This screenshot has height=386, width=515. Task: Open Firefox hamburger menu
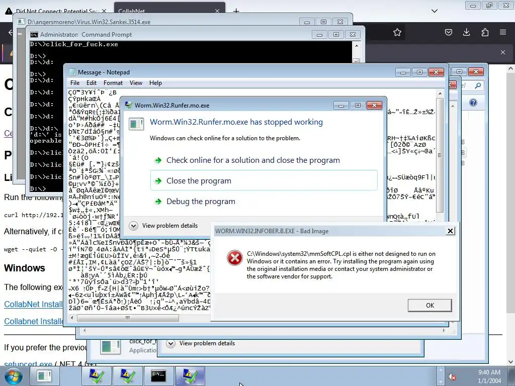(503, 32)
